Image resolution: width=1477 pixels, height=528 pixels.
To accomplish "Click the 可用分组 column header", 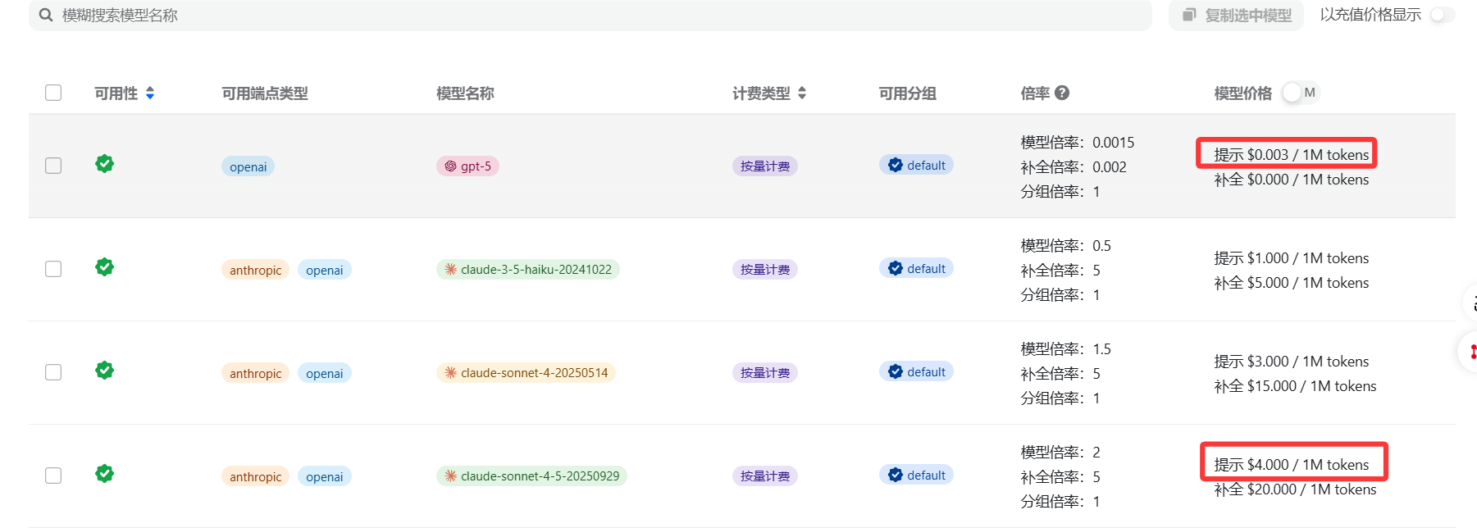I will [x=908, y=93].
